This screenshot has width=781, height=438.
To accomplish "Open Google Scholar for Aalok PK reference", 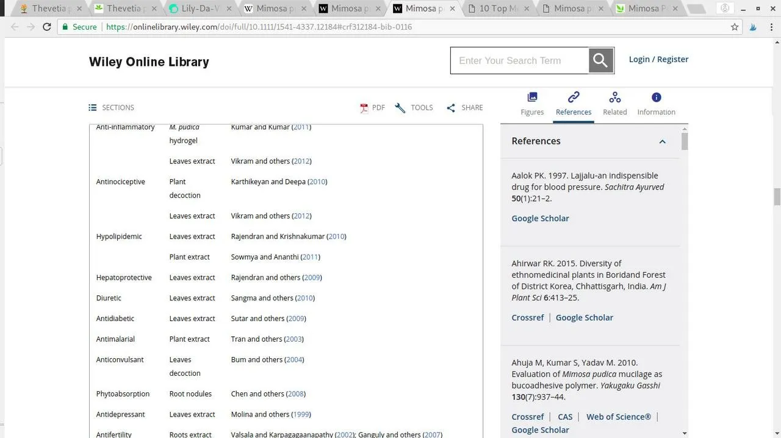I will point(540,218).
